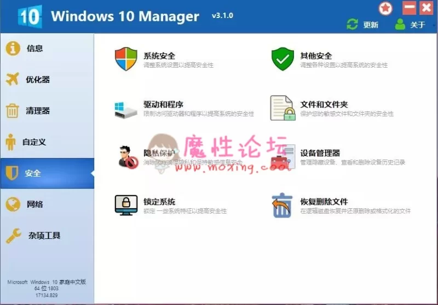Click the 调整各种设置以提高系统的安全性 description
The width and height of the screenshot is (438, 305).
point(344,65)
